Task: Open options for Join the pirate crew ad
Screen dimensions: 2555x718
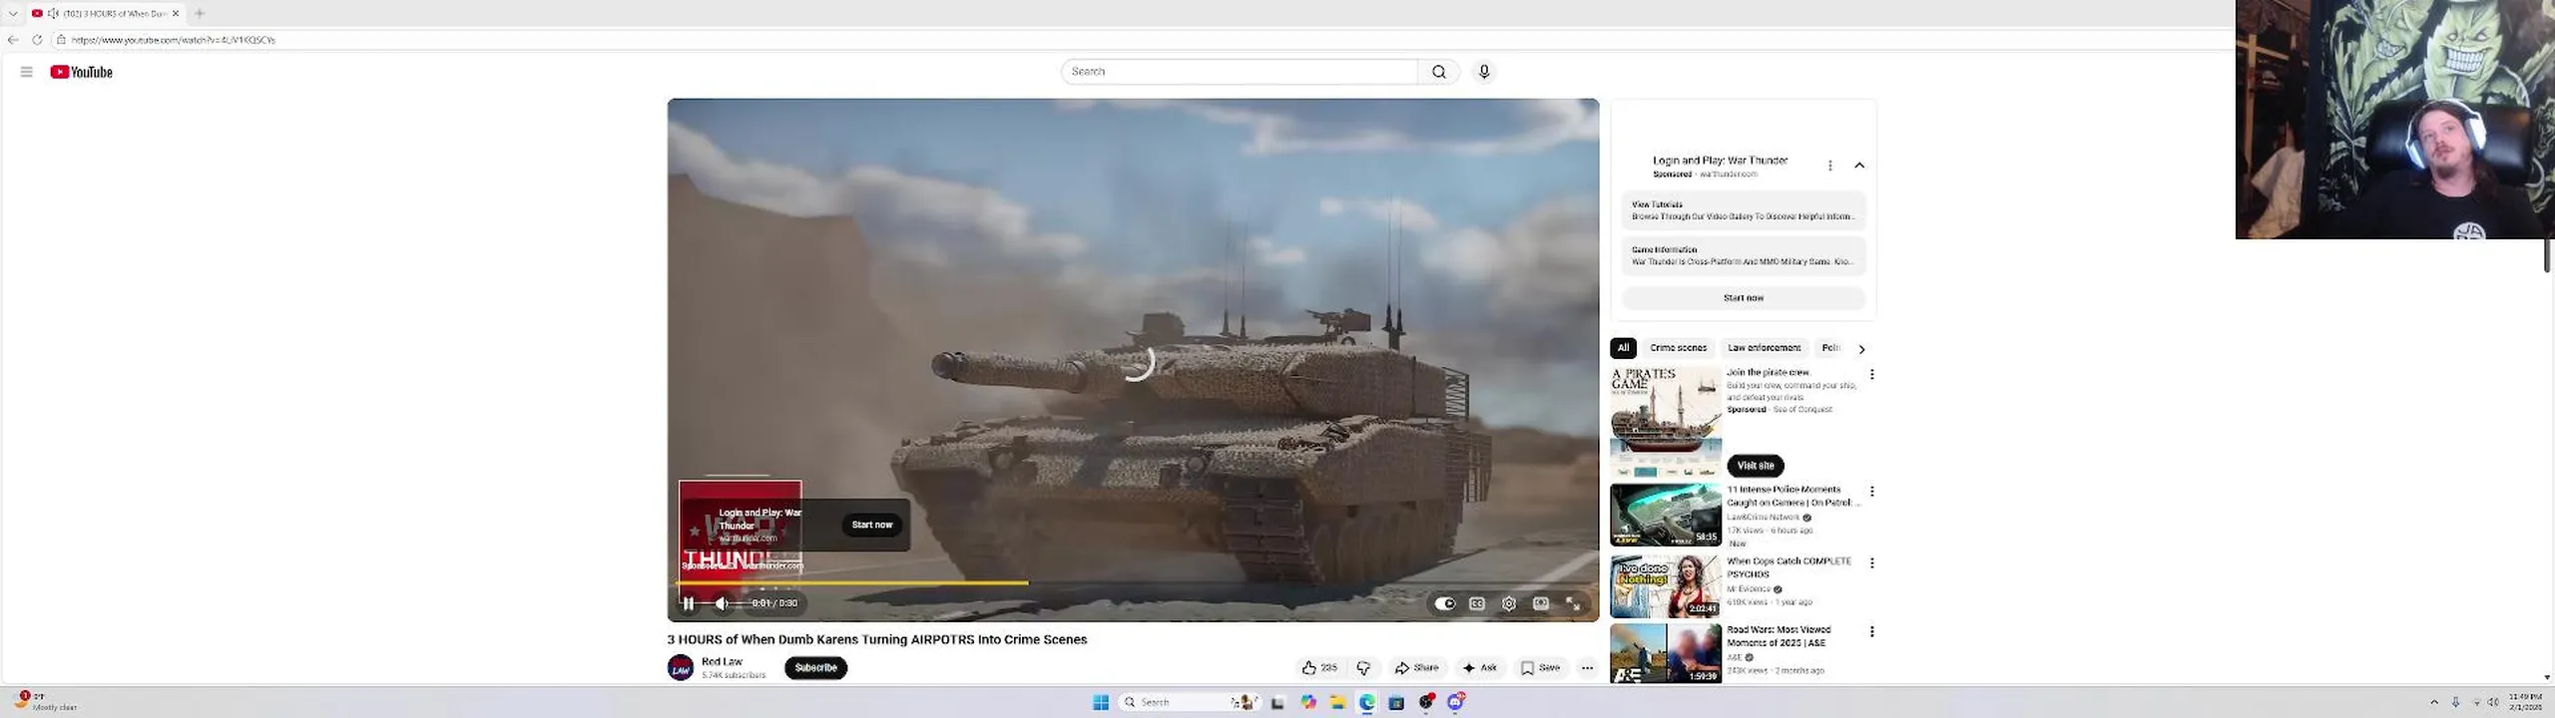Action: pos(1872,374)
